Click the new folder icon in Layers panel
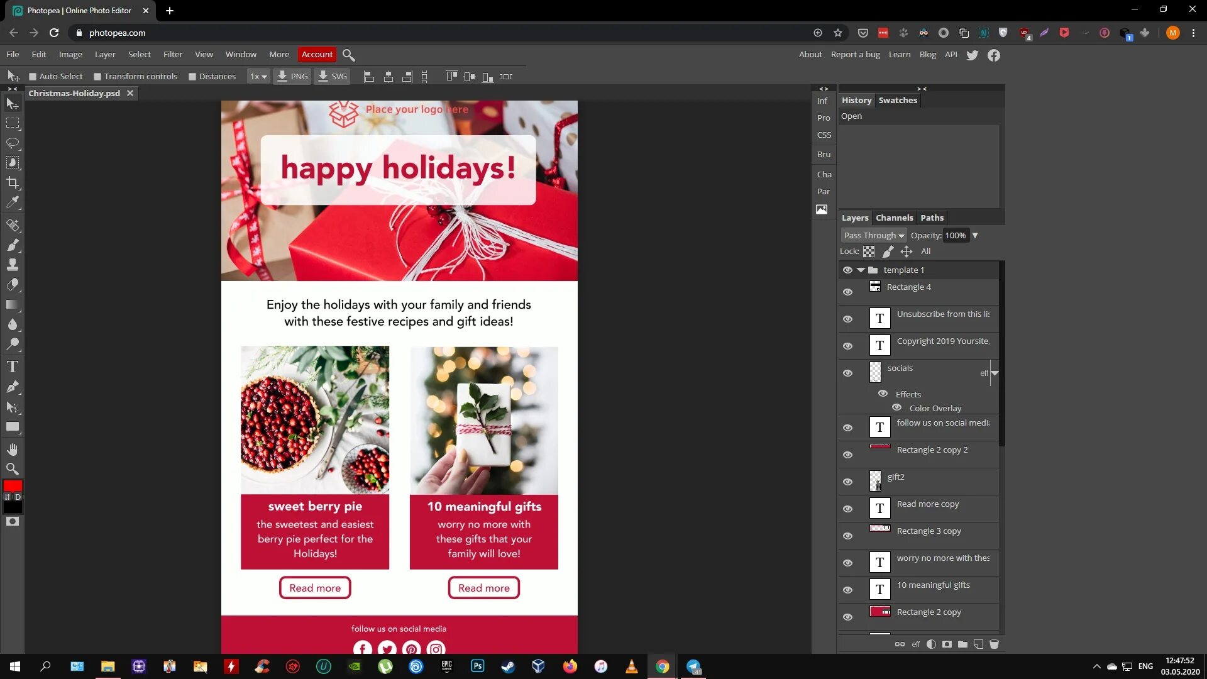1207x679 pixels. pos(962,644)
